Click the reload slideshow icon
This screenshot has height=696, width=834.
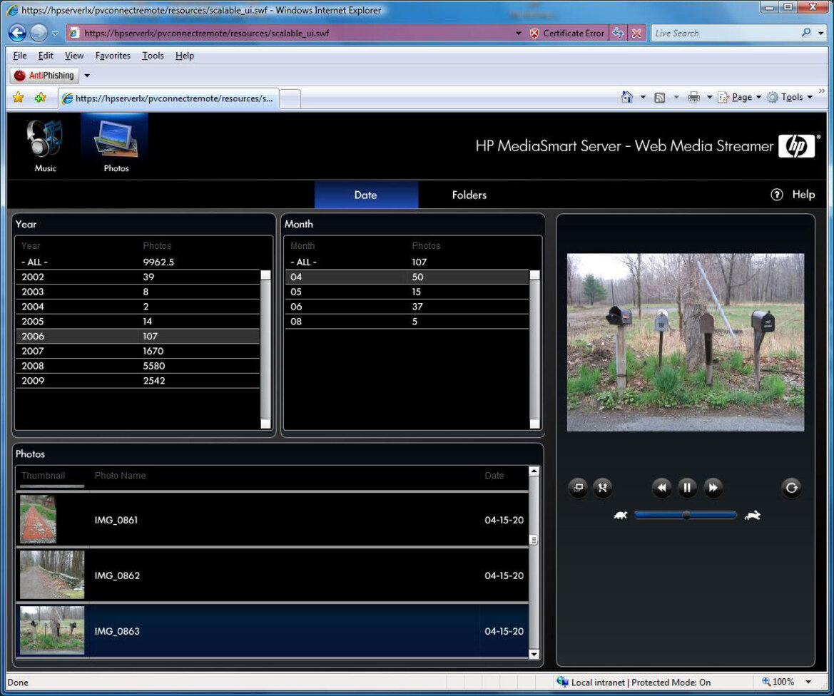coord(791,488)
